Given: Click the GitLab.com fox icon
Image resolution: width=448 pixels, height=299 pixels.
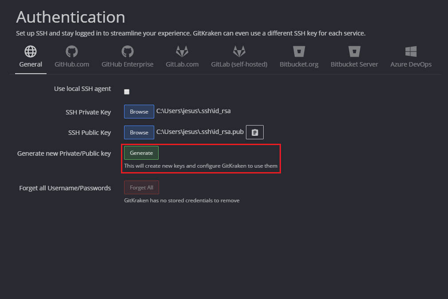Looking at the screenshot, I should [182, 51].
